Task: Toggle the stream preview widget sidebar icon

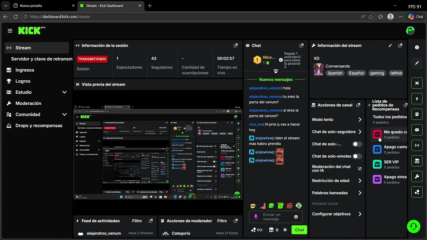Action: tap(417, 83)
